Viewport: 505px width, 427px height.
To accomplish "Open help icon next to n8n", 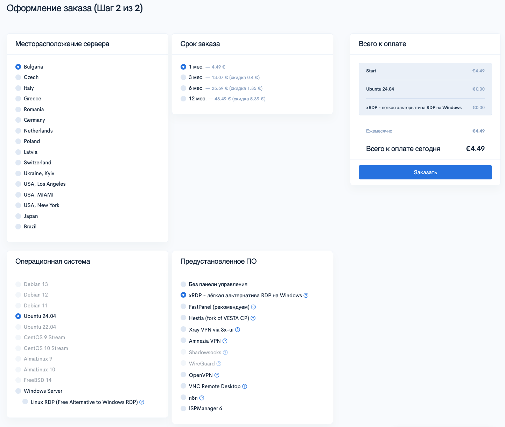I will click(x=202, y=398).
